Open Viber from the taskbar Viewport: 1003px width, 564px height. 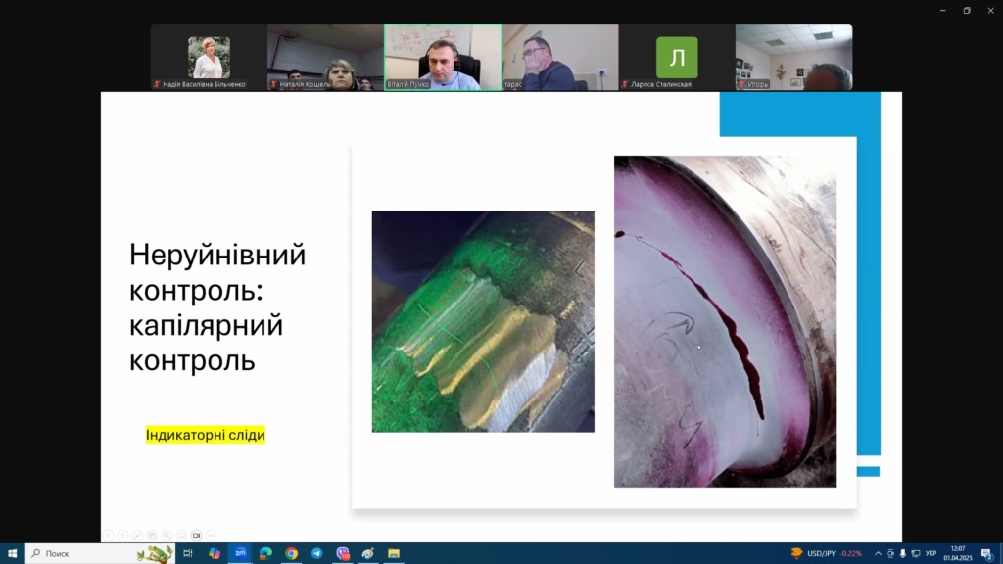(342, 553)
